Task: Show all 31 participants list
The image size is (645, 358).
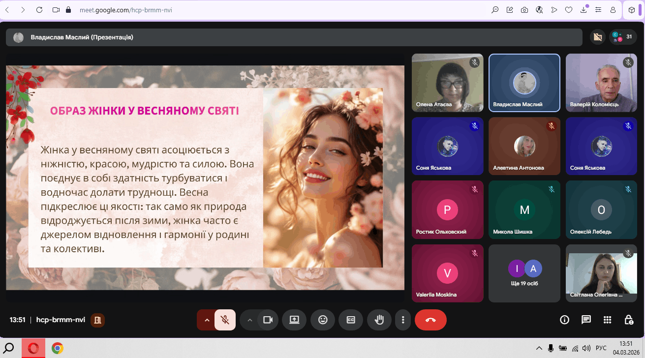Action: 623,37
